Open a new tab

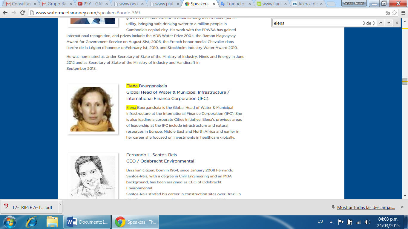pos(332,4)
